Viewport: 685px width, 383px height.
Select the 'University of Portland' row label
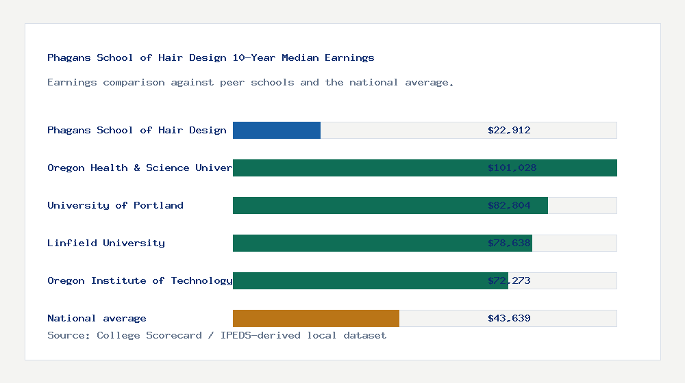pyautogui.click(x=115, y=205)
